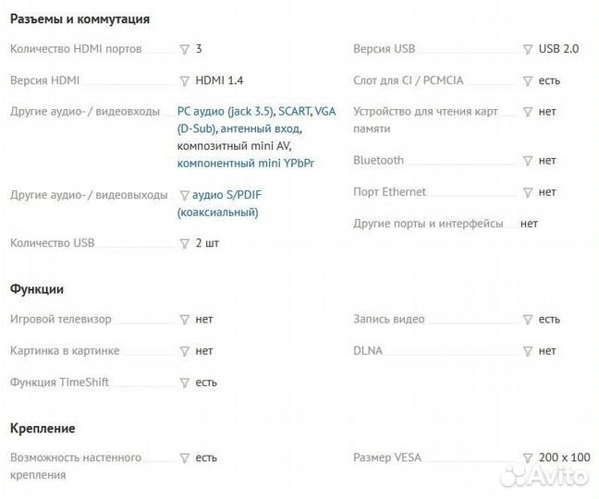Click filter icon next to USB 2.0

528,49
